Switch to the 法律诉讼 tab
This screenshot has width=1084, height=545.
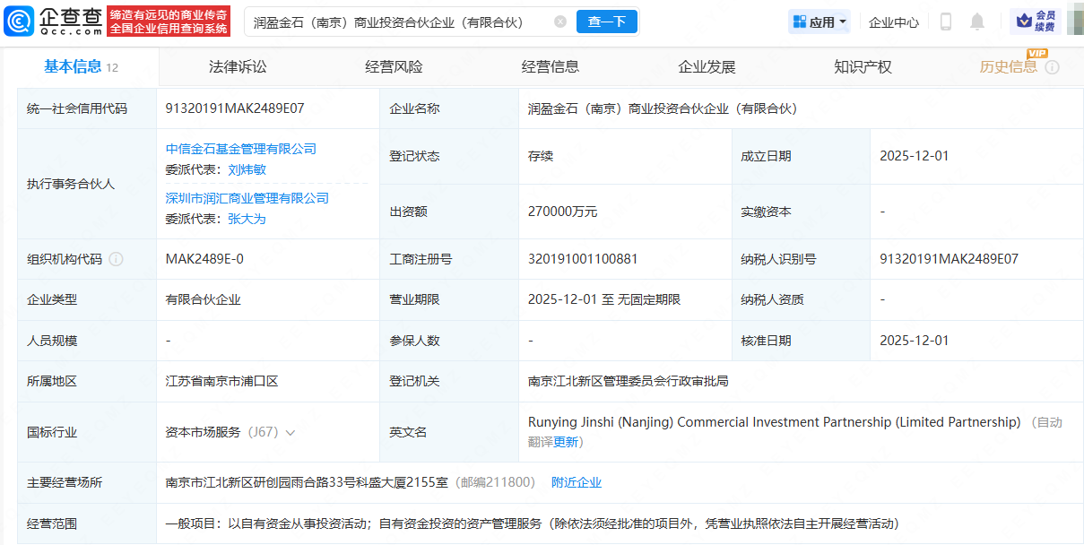click(238, 67)
